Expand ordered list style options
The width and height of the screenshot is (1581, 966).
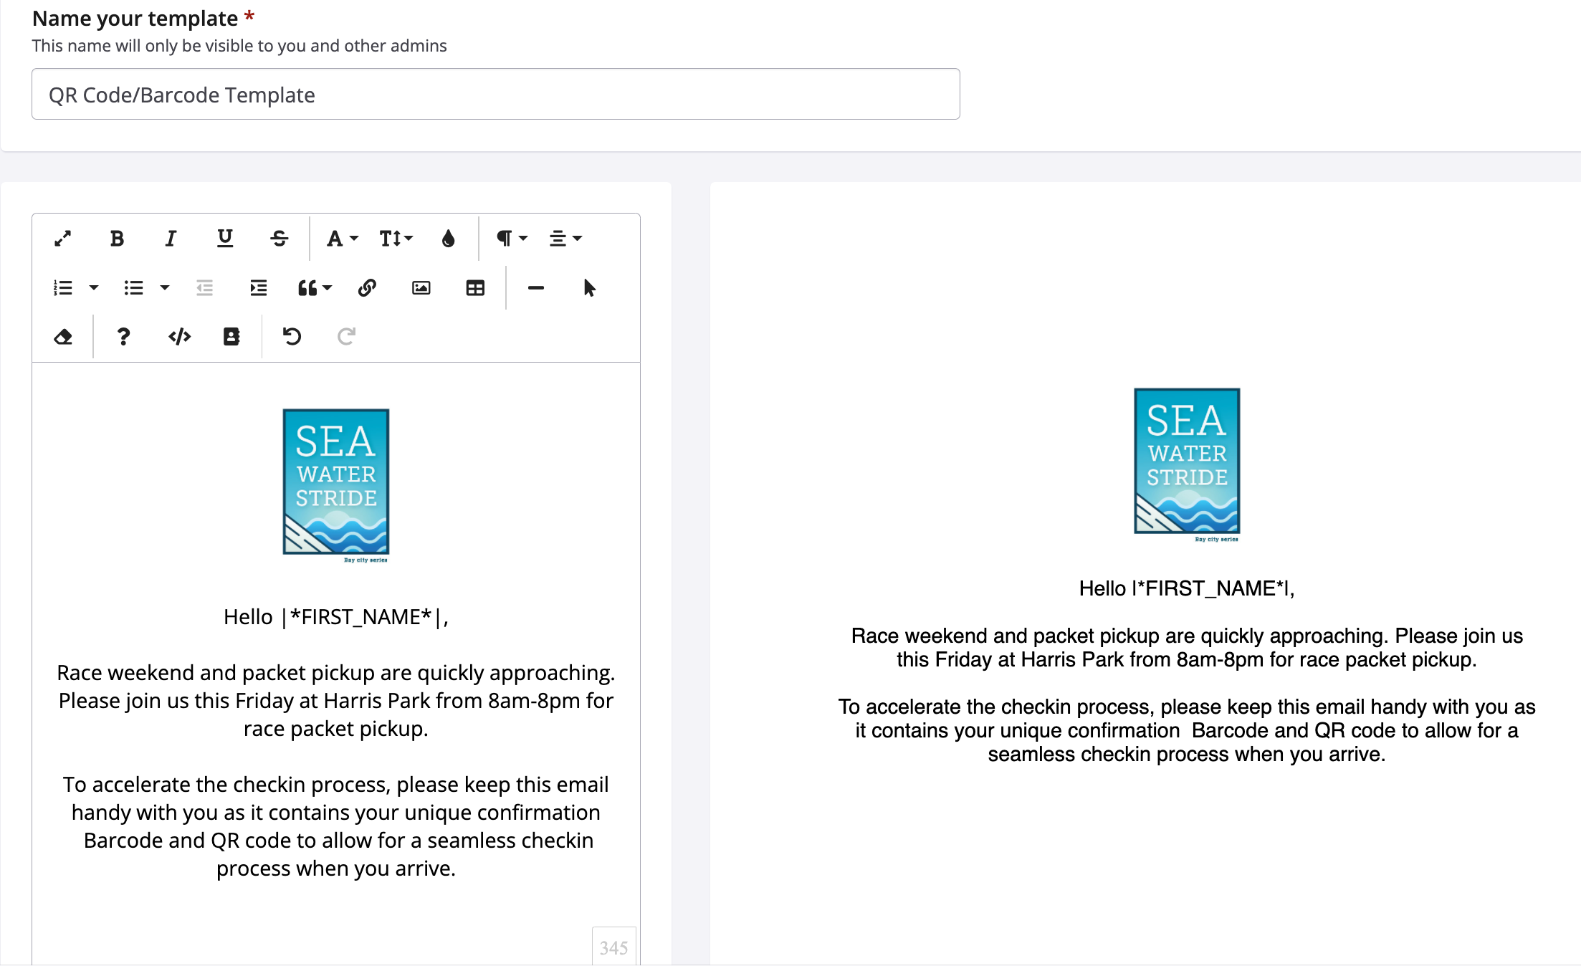(x=94, y=288)
